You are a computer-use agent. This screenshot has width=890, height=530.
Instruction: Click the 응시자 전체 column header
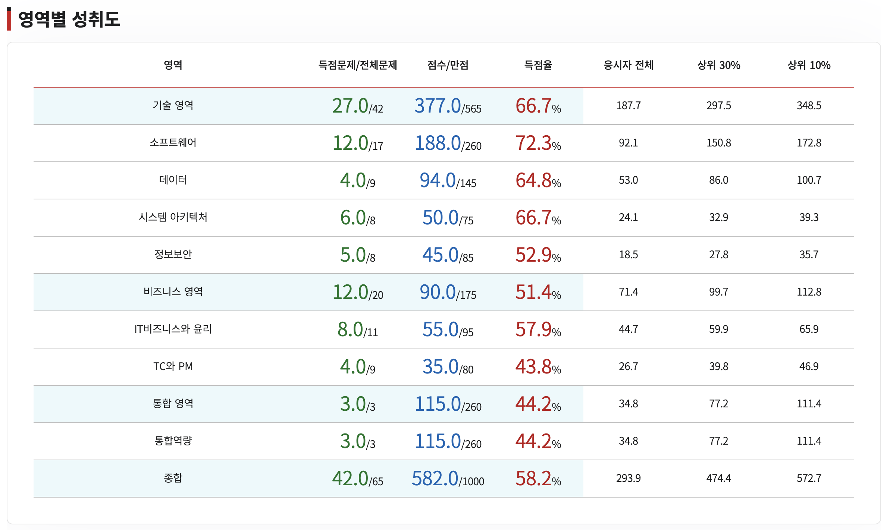tap(628, 65)
